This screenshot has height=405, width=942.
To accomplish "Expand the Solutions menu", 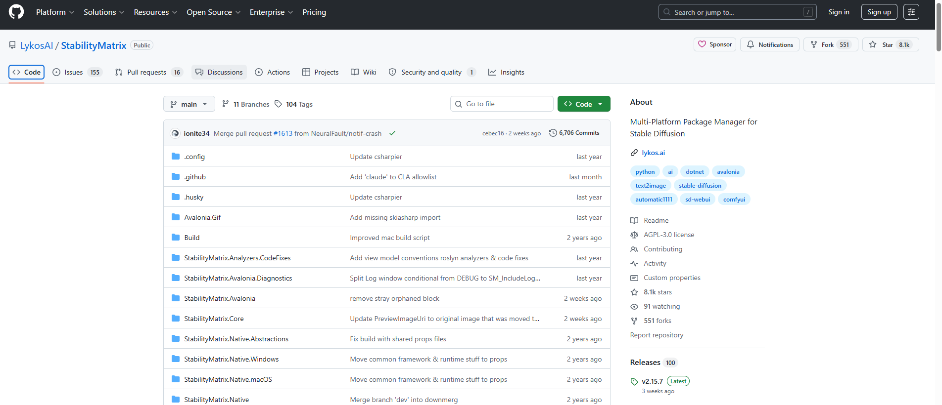I will click(x=104, y=12).
